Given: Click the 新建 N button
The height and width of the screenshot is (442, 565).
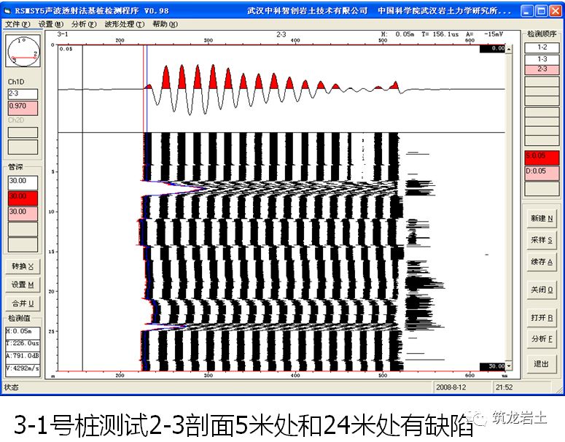Looking at the screenshot, I should 541,218.
